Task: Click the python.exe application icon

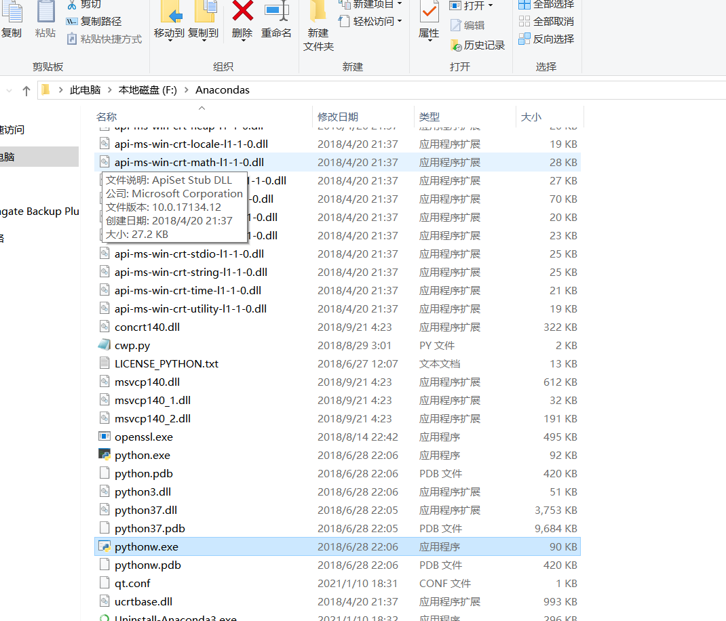Action: (x=104, y=454)
